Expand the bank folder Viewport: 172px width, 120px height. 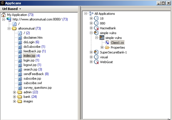14,97
